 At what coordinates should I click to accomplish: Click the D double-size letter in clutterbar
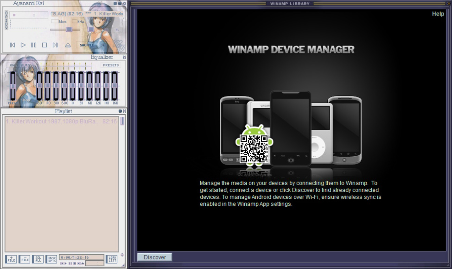(6, 24)
